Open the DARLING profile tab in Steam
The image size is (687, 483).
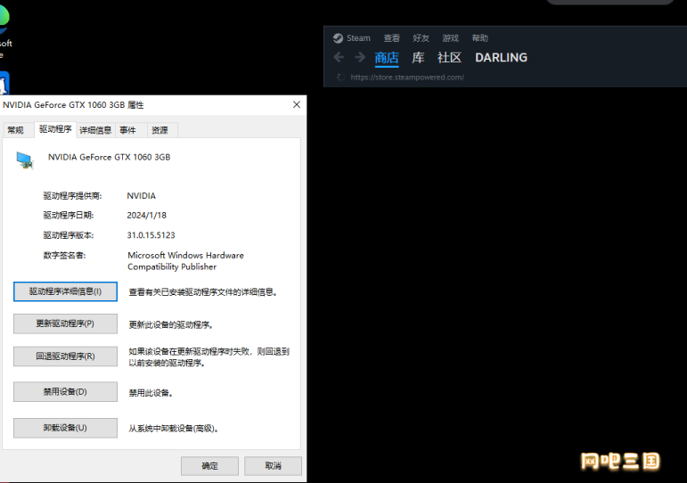[x=502, y=58]
